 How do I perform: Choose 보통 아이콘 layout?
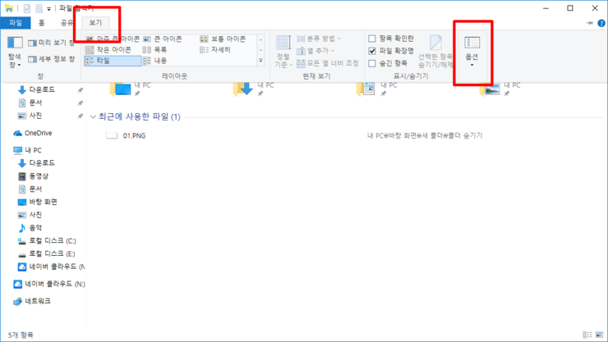[223, 39]
